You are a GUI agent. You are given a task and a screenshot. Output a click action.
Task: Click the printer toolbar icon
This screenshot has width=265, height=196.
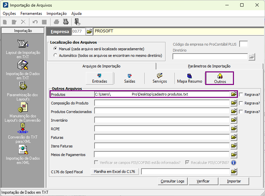57,22
